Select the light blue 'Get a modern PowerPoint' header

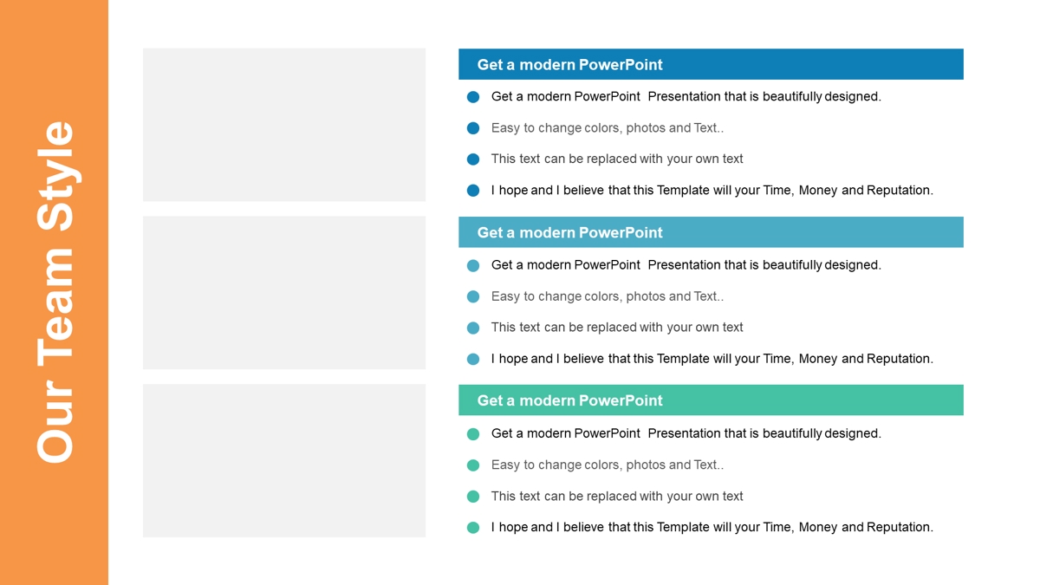point(711,232)
